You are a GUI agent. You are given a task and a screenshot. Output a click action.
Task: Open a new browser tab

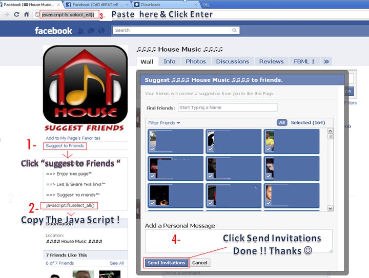coord(206,5)
